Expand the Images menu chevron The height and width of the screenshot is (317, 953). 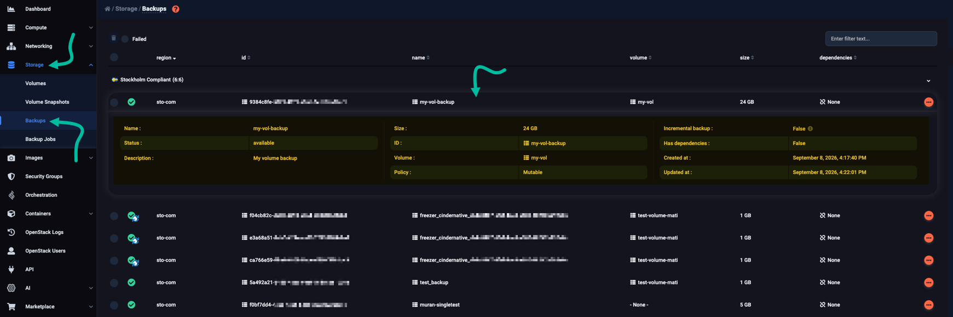tap(91, 158)
